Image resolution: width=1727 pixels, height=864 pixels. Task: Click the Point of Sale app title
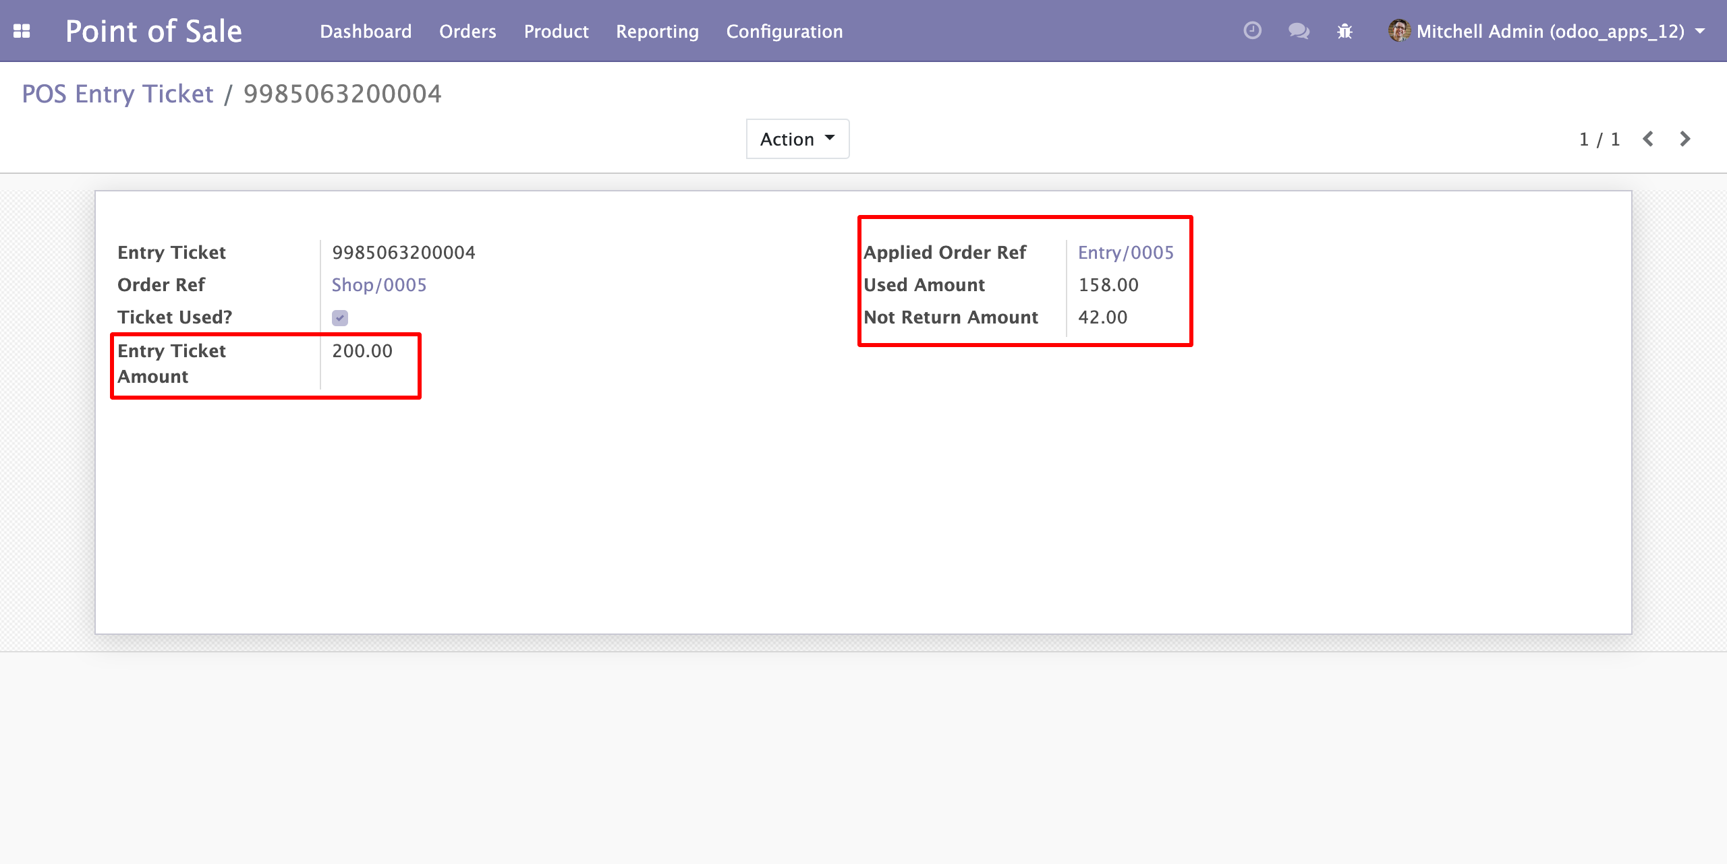pyautogui.click(x=153, y=31)
